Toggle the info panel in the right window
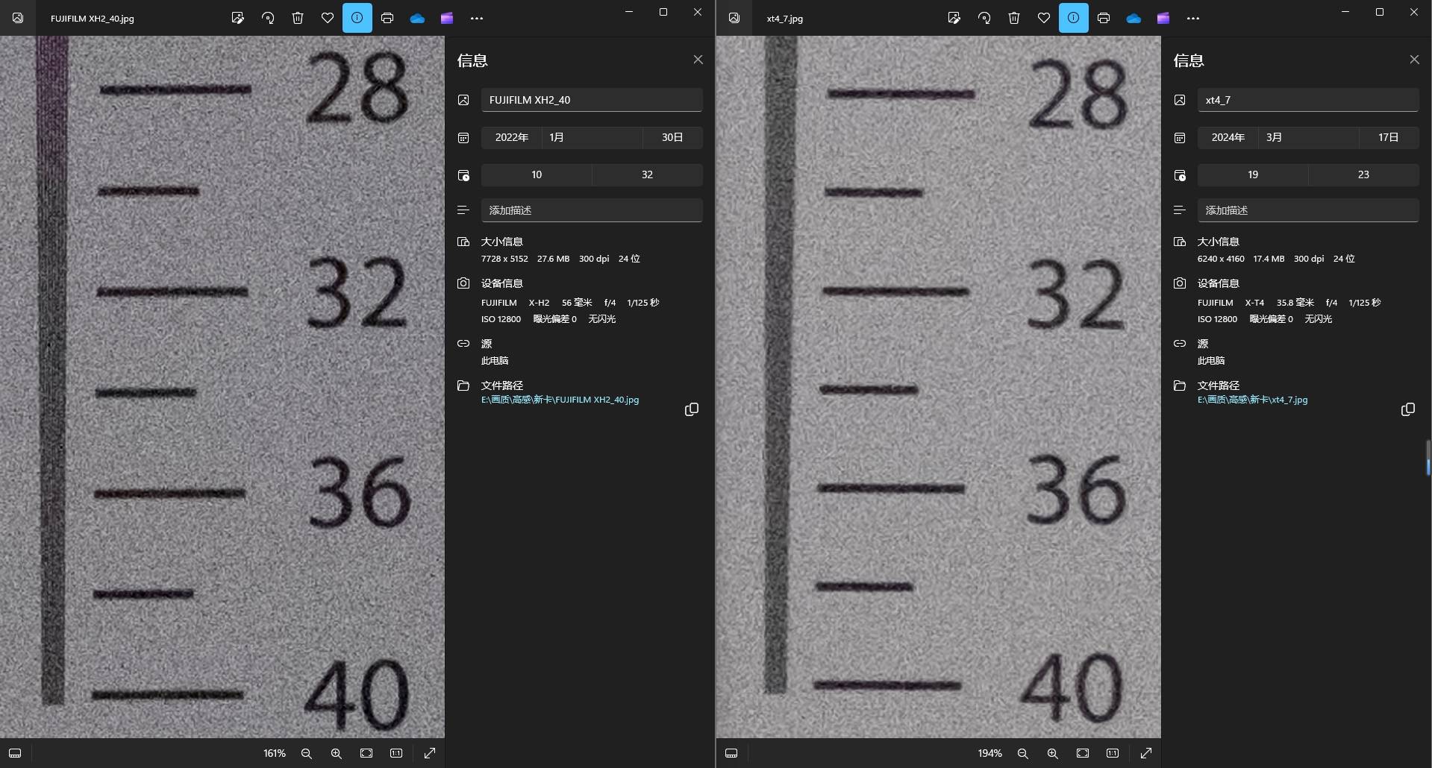Image resolution: width=1432 pixels, height=768 pixels. 1073,18
